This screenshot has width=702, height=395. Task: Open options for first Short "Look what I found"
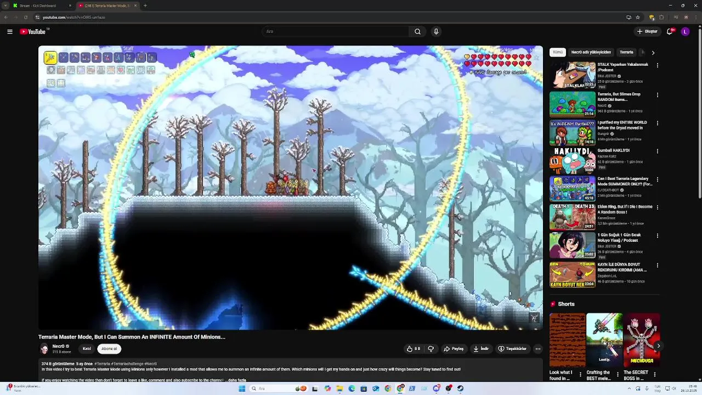tap(580, 375)
